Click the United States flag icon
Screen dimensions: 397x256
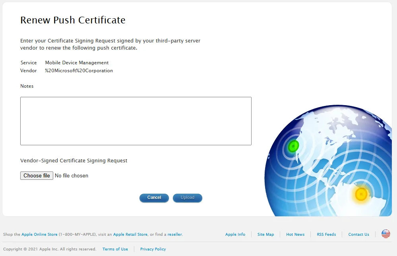tap(385, 234)
